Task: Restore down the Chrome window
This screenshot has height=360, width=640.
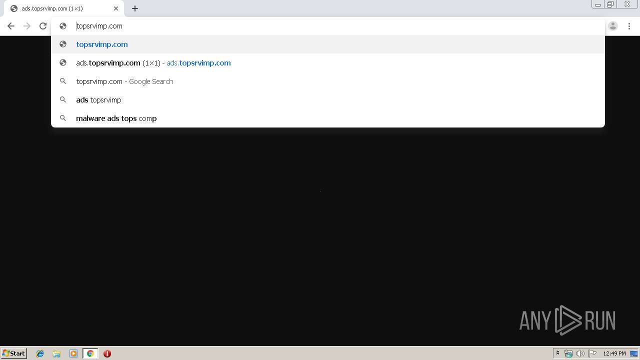Action: click(610, 4)
